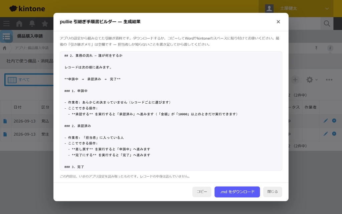Click the generated markdown text area

(171, 111)
